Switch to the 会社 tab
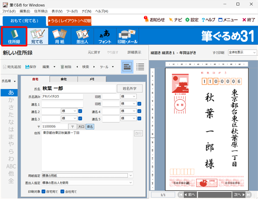 63,79
